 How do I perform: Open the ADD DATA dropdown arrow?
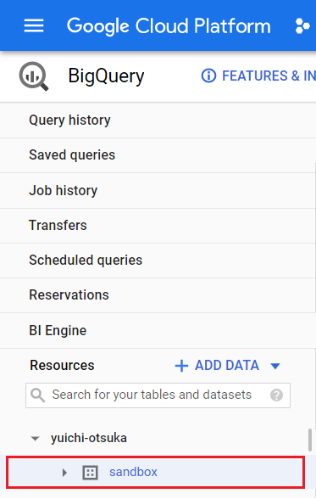275,367
